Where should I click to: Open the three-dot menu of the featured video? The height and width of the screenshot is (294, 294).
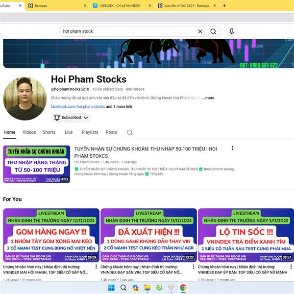pyautogui.click(x=232, y=148)
